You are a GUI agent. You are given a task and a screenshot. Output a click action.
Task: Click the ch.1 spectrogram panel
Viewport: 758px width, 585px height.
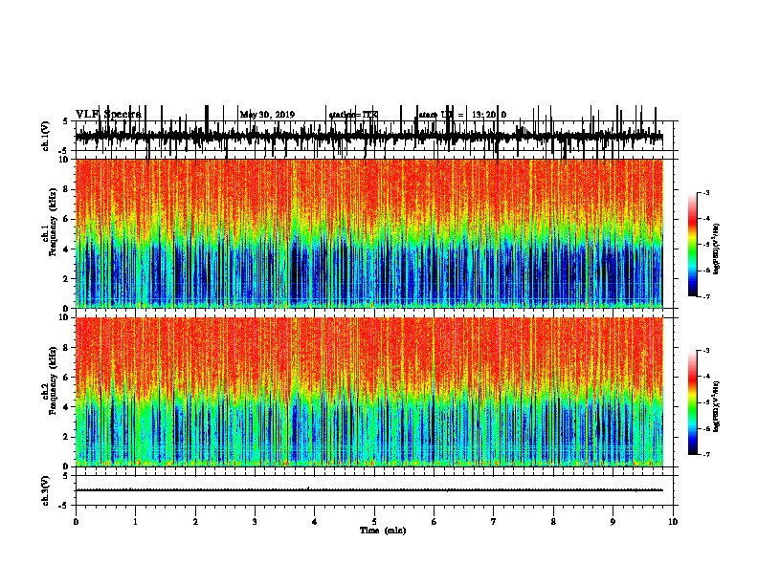click(x=369, y=233)
